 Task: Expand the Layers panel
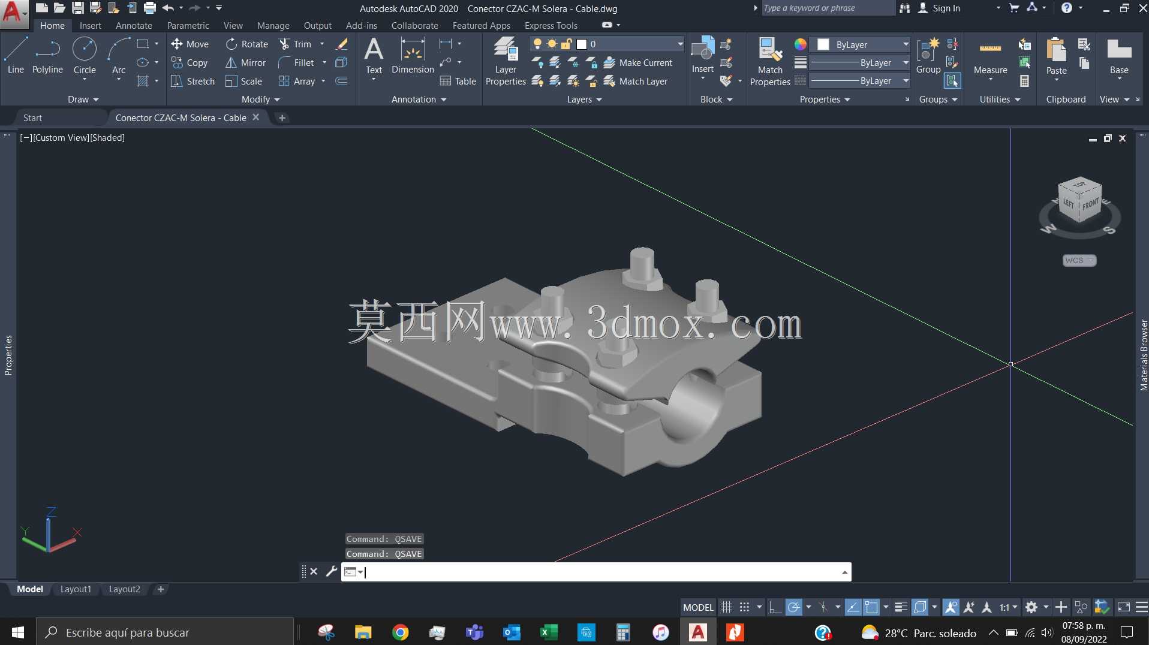[584, 100]
